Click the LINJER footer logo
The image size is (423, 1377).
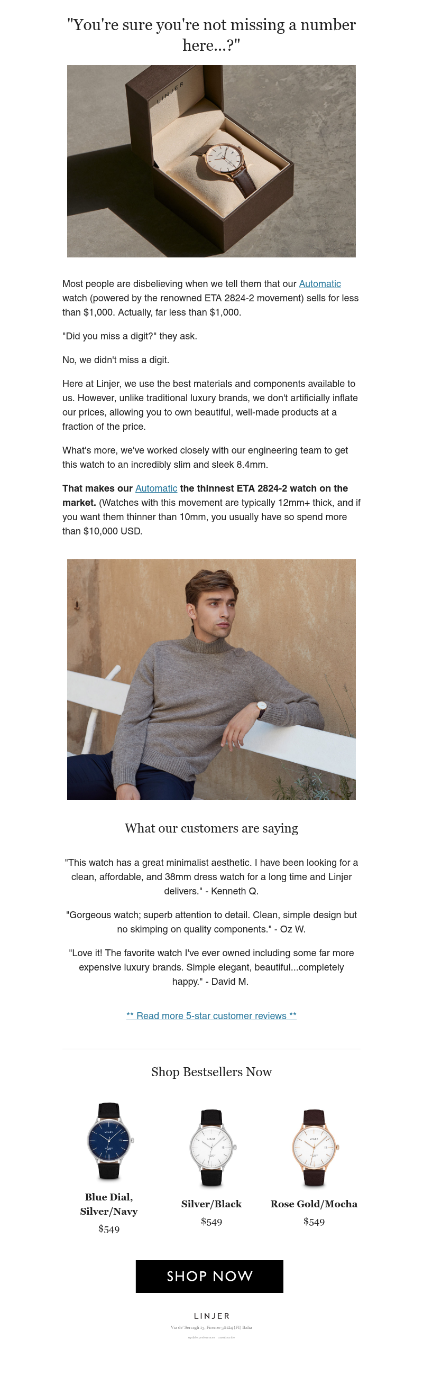211,1316
